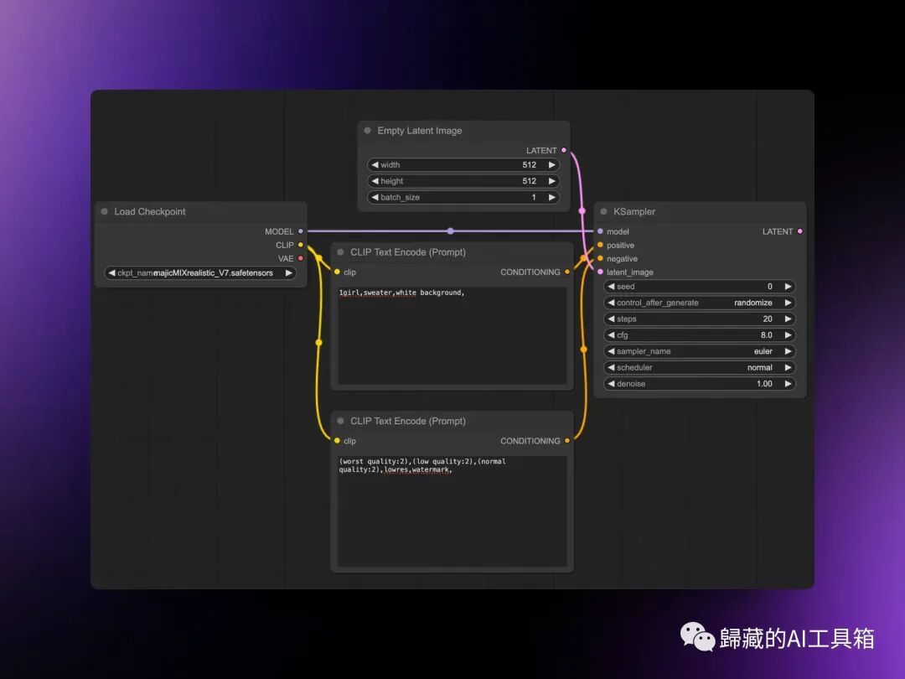Toggle the KSampler node's collapse dot
The height and width of the screenshot is (679, 905).
pos(603,212)
